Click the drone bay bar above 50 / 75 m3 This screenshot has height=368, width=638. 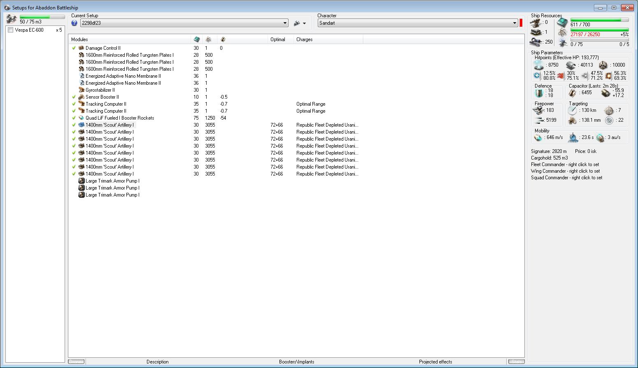[x=42, y=17]
